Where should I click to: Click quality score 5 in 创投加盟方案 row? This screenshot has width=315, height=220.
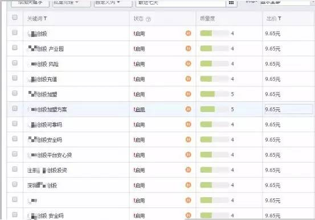pyautogui.click(x=232, y=110)
